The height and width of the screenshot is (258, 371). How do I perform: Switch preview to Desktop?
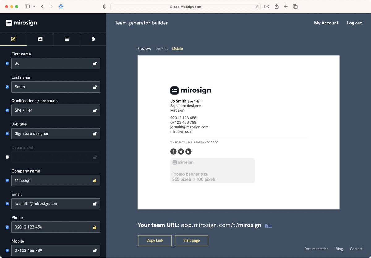162,48
